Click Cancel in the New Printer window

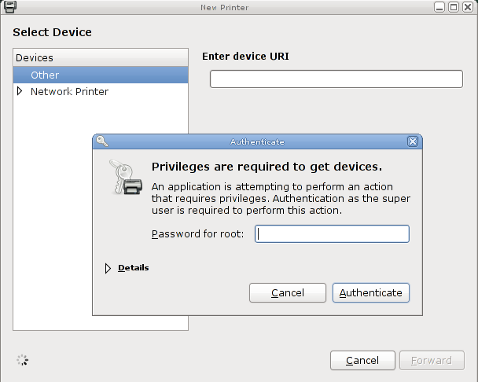coord(362,361)
